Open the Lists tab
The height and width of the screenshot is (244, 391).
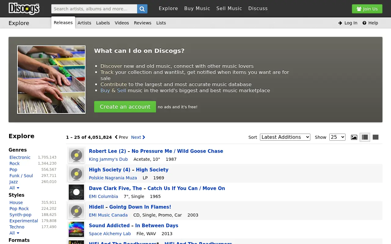[x=161, y=23]
